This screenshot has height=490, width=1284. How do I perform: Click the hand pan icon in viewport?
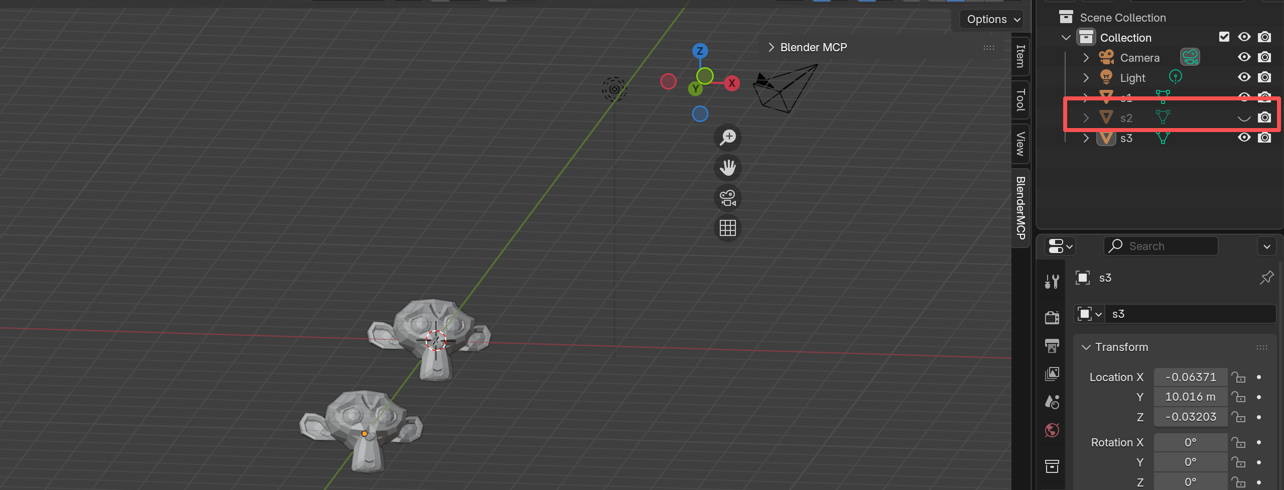[727, 168]
